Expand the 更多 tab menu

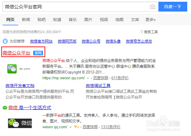[150, 20]
